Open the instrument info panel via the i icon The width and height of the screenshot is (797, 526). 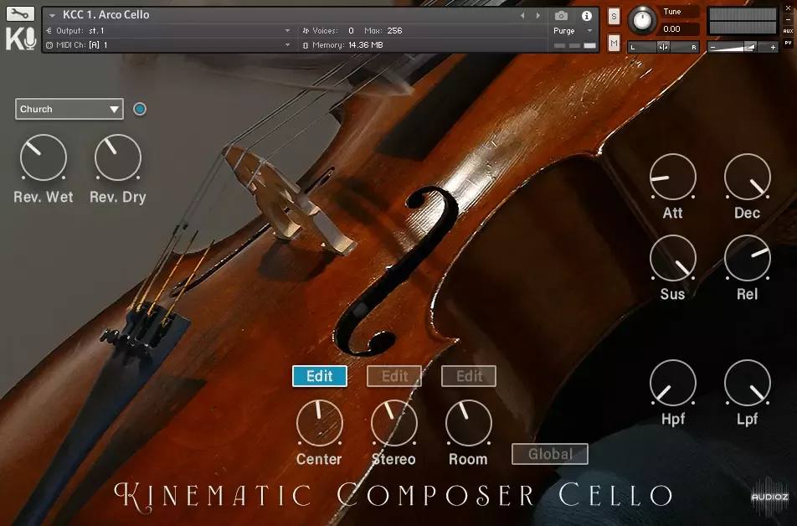[586, 16]
